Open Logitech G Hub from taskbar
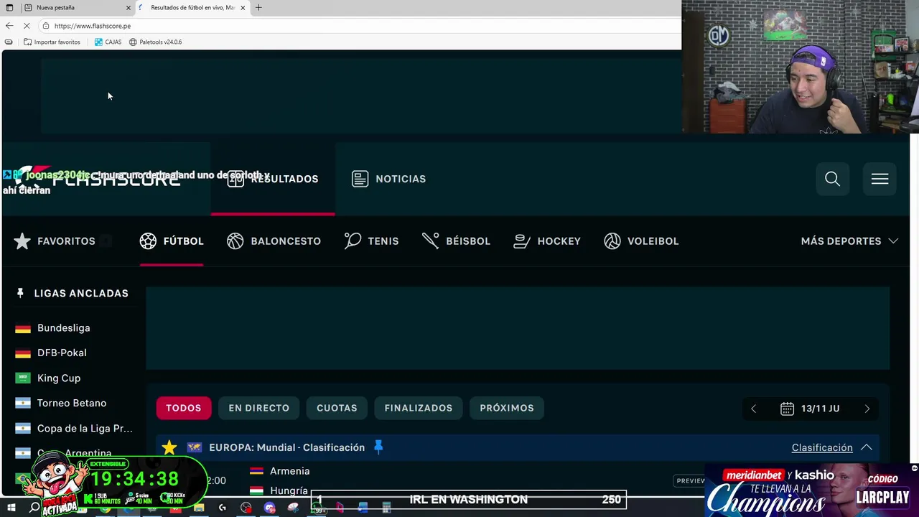 (x=223, y=508)
